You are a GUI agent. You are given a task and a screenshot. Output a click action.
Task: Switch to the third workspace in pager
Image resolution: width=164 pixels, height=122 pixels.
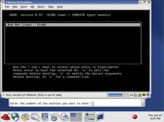[x=73, y=119]
